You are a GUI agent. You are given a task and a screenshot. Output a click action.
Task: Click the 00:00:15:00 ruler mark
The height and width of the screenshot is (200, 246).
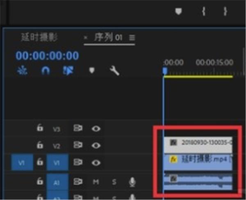[214, 62]
